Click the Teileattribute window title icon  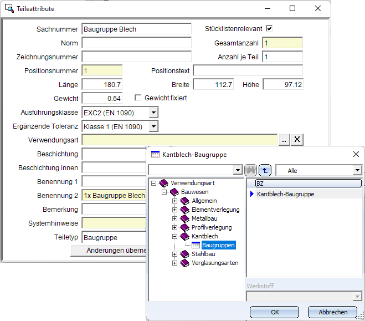point(9,9)
